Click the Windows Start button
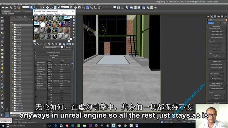The height and width of the screenshot is (128, 228). tap(3, 126)
